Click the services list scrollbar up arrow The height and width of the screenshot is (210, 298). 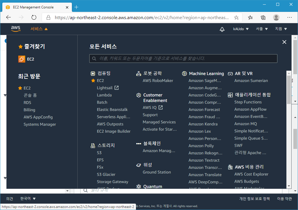[x=289, y=73]
